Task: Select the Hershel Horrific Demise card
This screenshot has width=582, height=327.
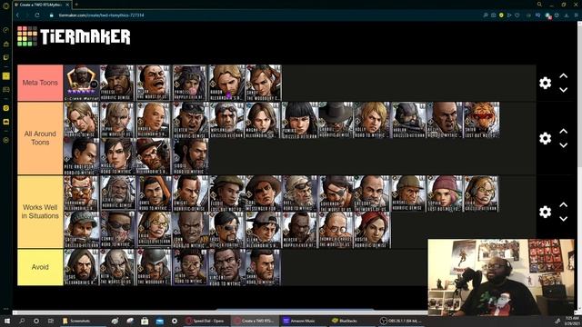Action: pyautogui.click(x=408, y=193)
